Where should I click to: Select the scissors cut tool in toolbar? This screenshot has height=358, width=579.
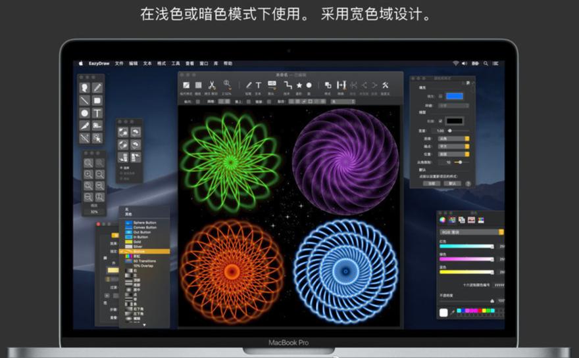[212, 85]
